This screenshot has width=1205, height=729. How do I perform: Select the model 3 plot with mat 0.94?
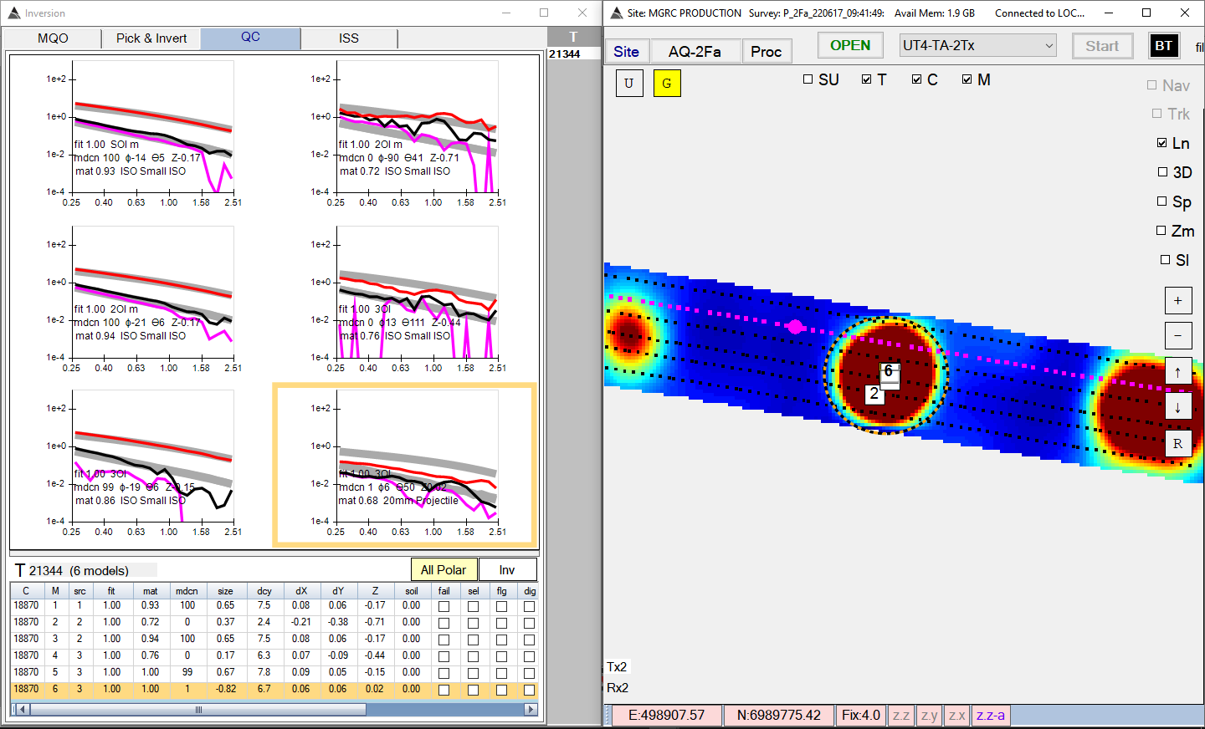tap(143, 299)
